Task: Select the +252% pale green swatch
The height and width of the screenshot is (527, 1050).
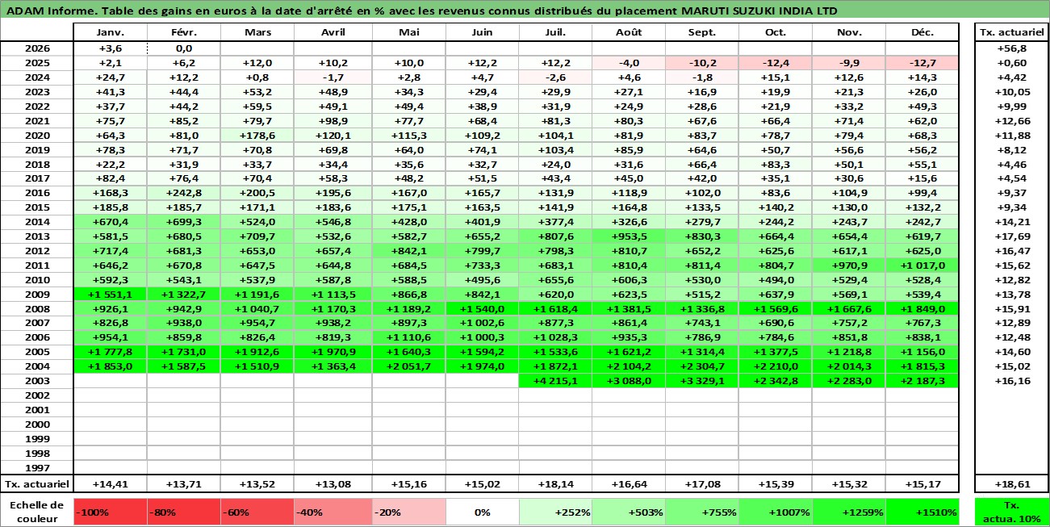Action: coord(555,512)
